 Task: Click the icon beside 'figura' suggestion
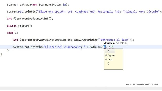click(106, 55)
